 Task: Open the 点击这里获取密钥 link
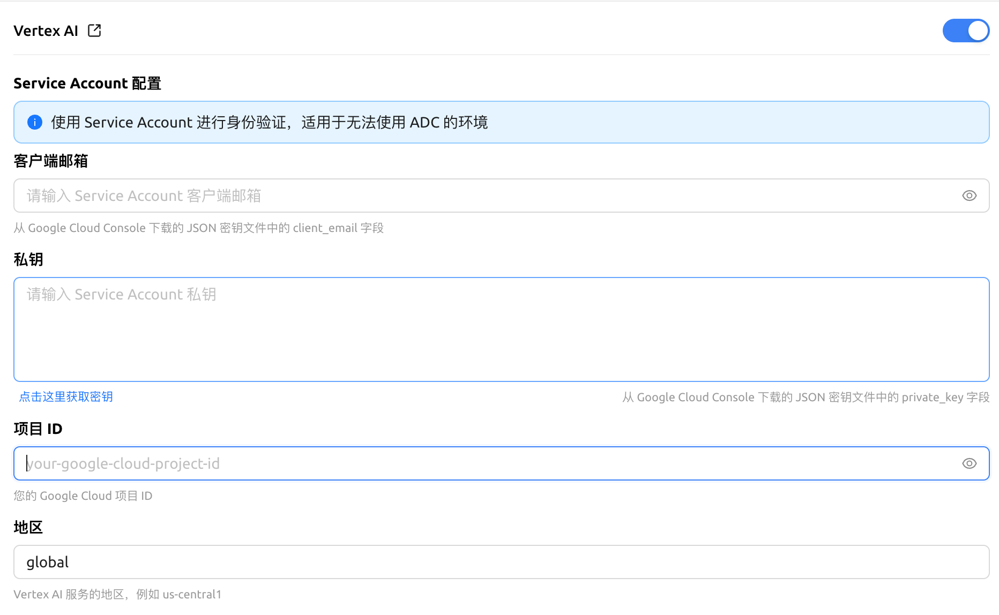point(66,397)
